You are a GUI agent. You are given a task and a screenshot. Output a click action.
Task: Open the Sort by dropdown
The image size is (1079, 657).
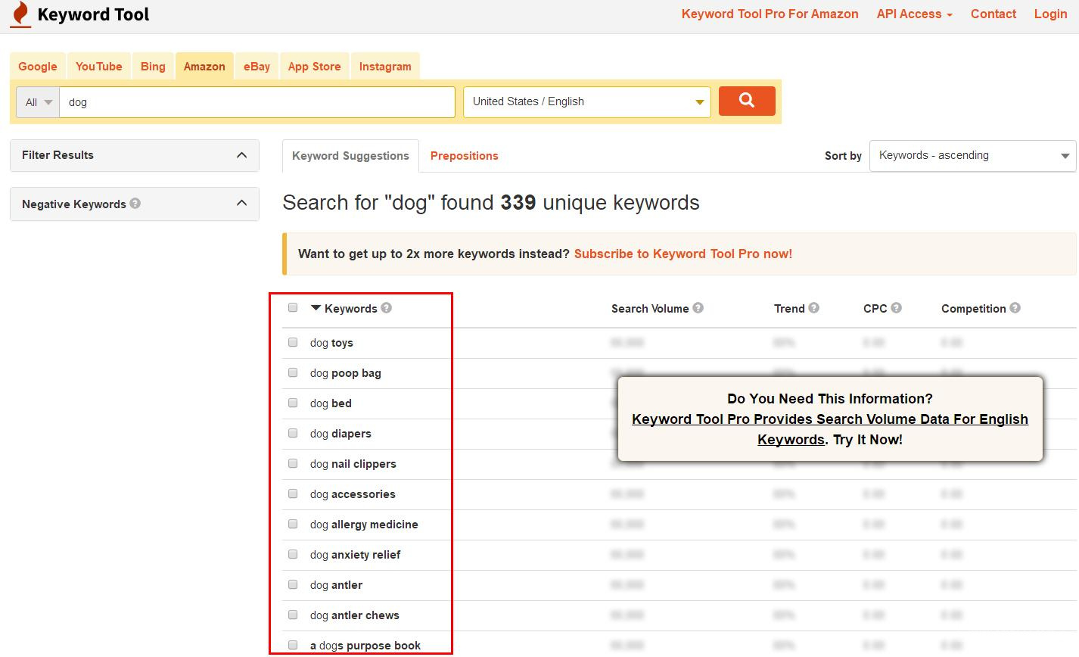pyautogui.click(x=972, y=156)
